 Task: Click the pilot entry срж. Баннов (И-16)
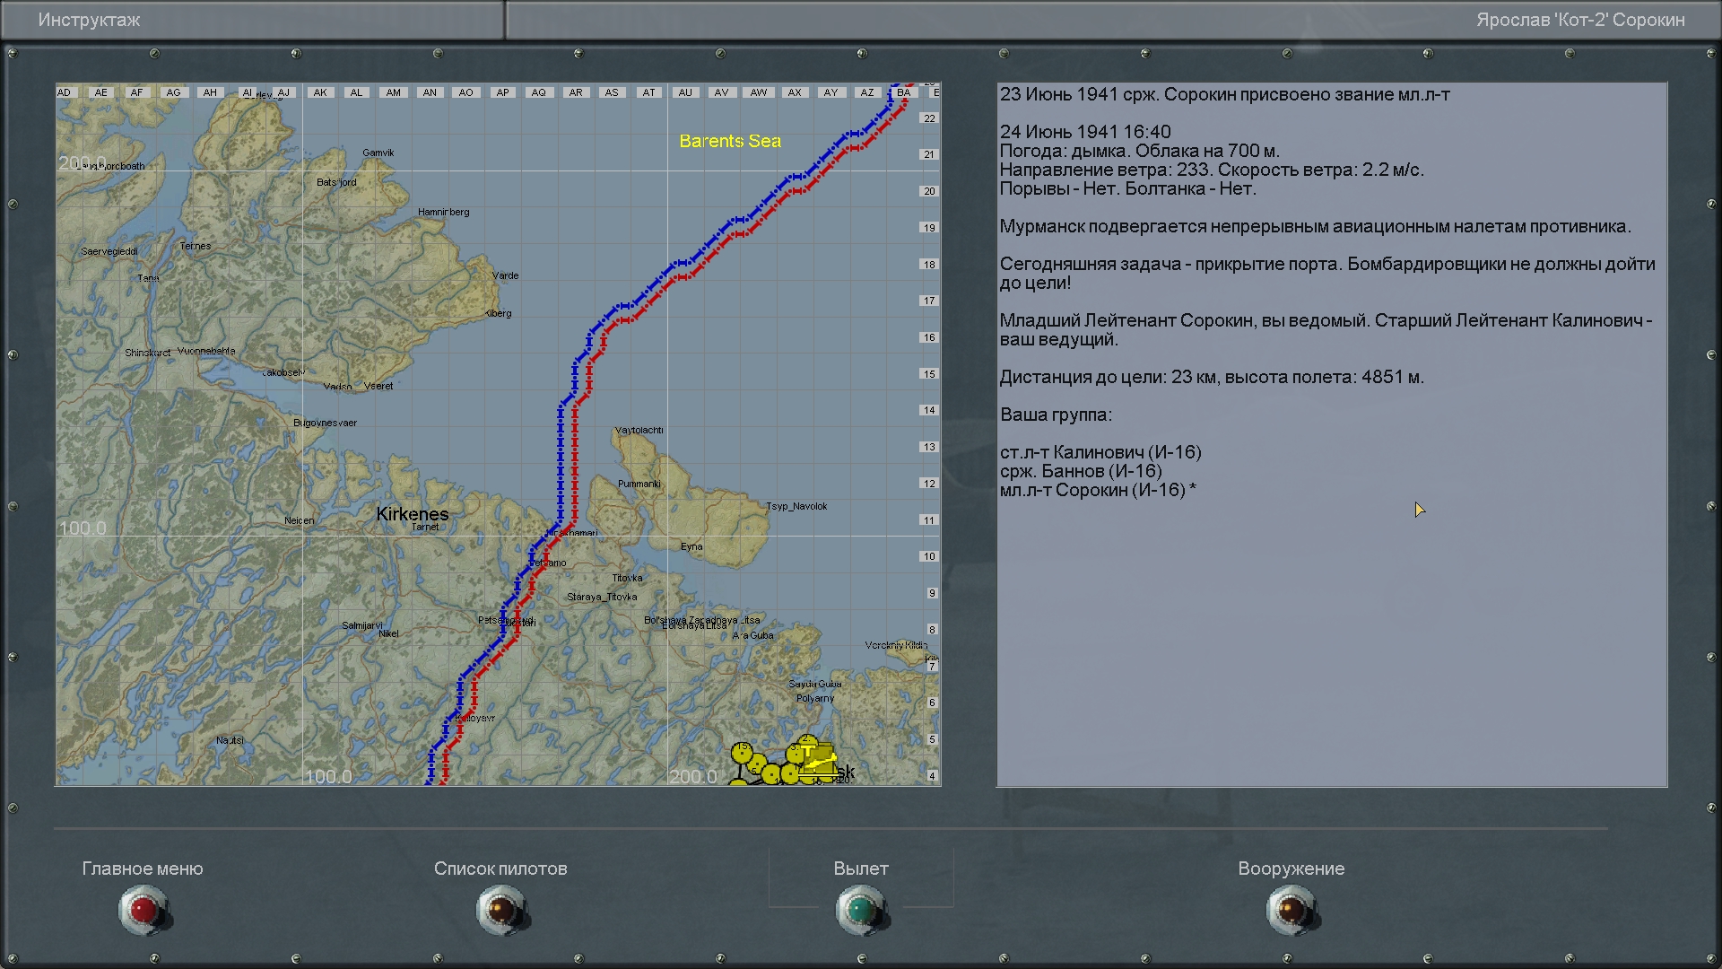pos(1081,471)
